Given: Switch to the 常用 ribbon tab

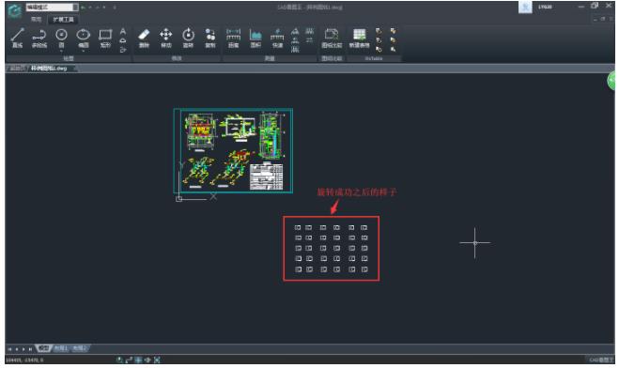Looking at the screenshot, I should (36, 19).
